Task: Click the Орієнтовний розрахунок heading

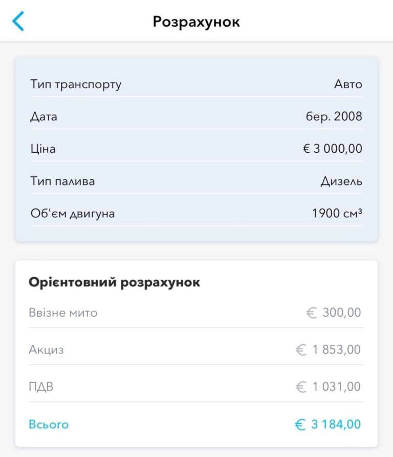Action: [114, 282]
